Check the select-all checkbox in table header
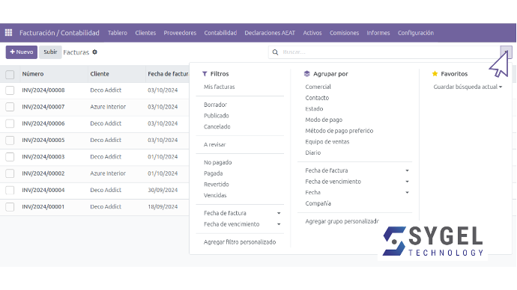This screenshot has height=290, width=517. (x=10, y=75)
